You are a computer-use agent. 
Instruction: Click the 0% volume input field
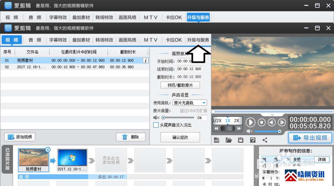(x=201, y=118)
